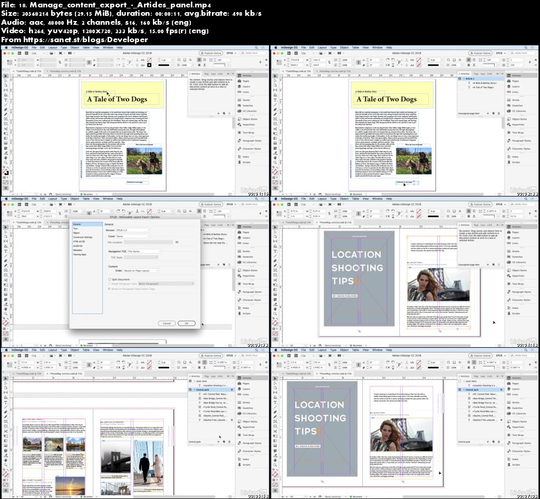Click Adobe Stock search field in the Article 1 frame

click(523, 53)
